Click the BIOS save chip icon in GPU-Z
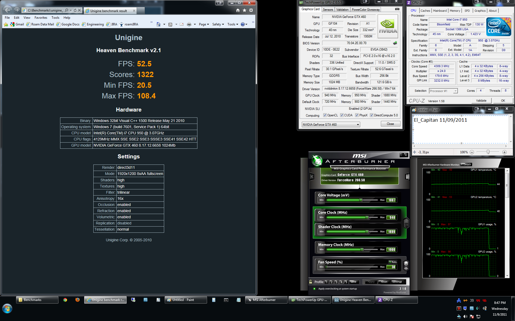This screenshot has height=321, width=515. [395, 43]
